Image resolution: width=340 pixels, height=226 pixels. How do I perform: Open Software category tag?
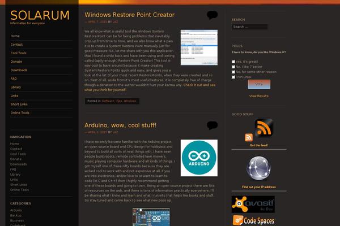[x=108, y=101]
